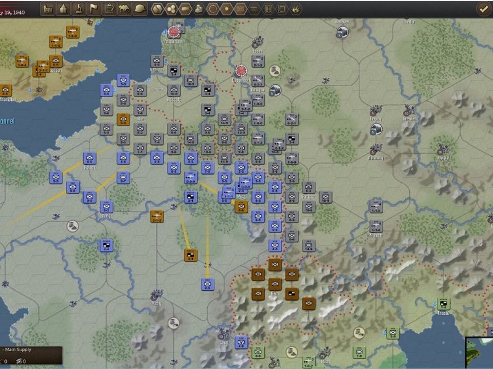Select the red target marker at Amsterdam
493x369 pixels.
pos(174,32)
